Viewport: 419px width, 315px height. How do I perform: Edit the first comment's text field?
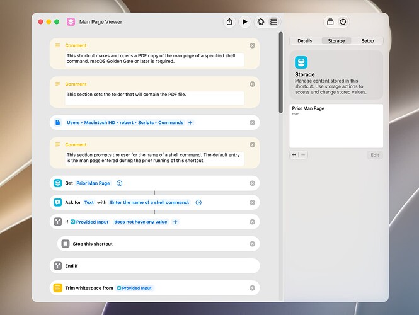154,59
